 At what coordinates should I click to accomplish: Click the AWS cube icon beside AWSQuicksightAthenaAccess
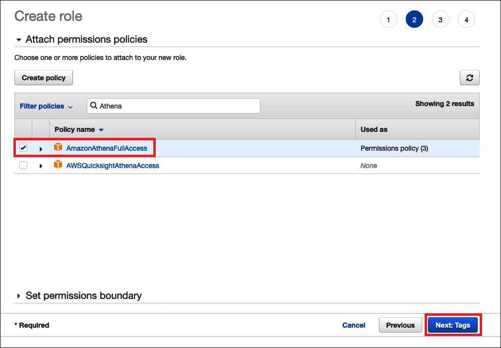point(58,166)
